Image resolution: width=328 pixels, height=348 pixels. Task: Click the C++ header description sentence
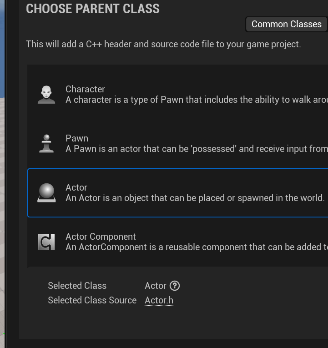click(x=164, y=44)
